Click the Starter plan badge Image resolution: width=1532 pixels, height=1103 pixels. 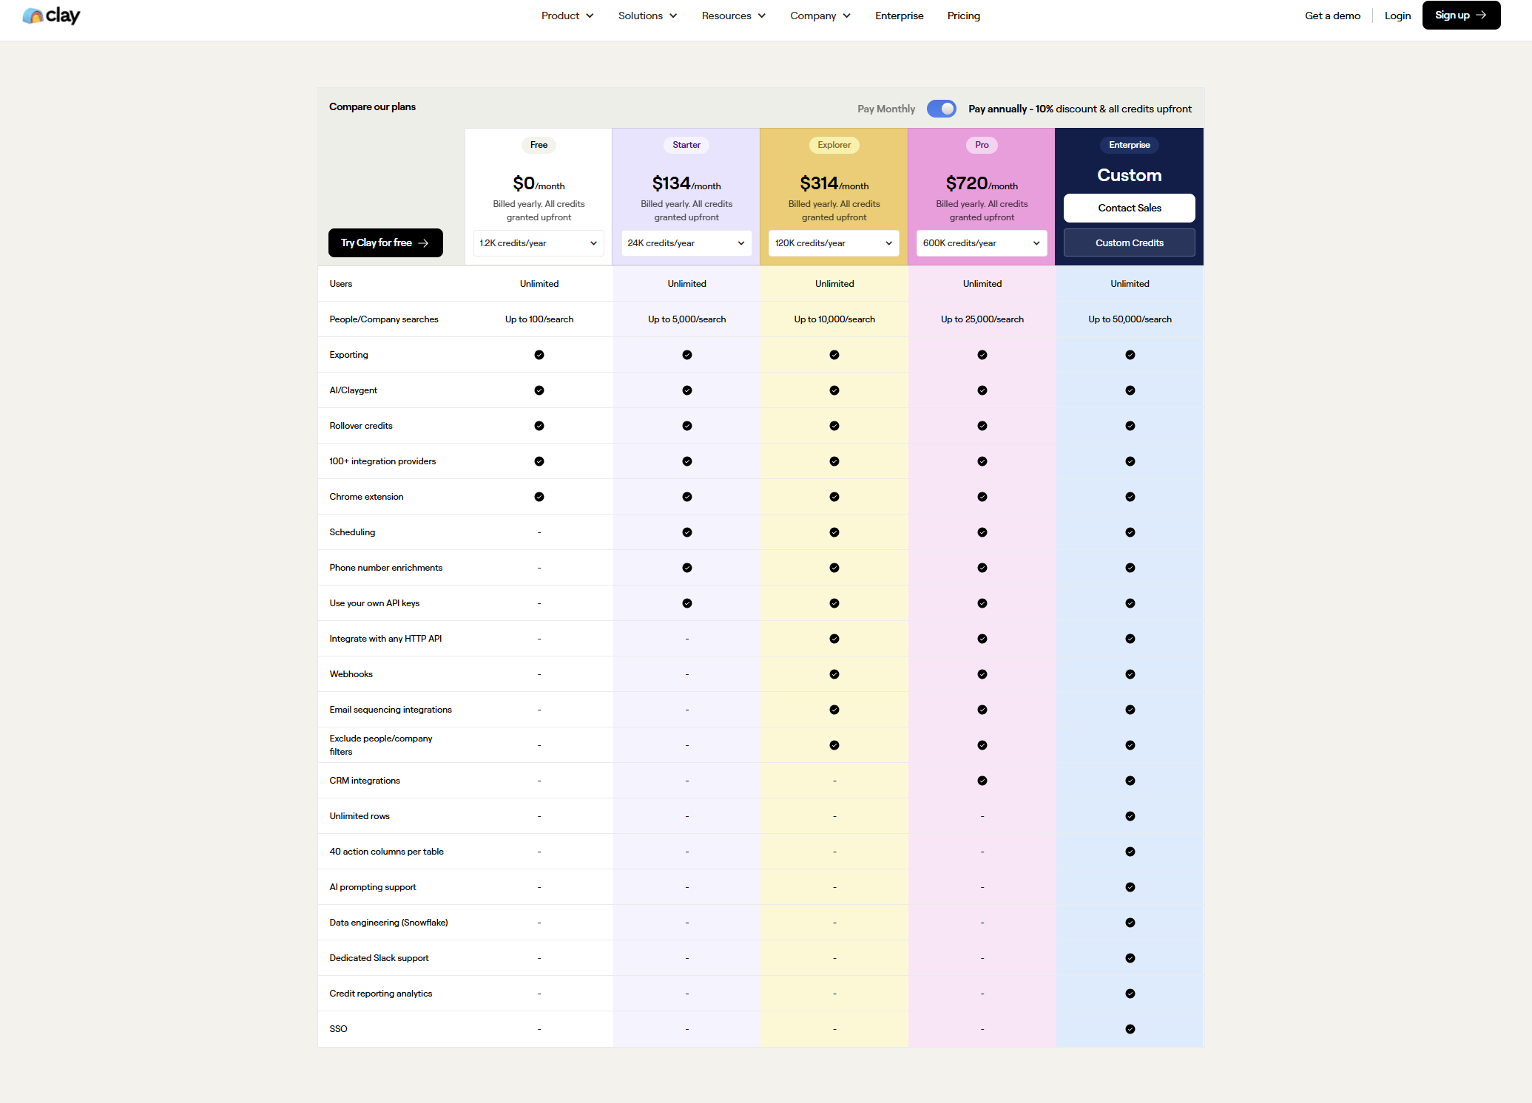[x=686, y=145]
